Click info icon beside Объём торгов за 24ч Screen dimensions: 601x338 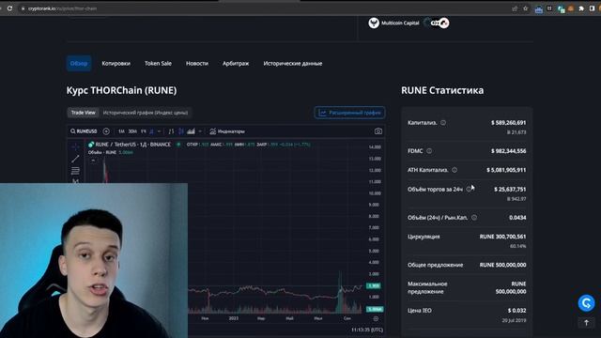469,190
